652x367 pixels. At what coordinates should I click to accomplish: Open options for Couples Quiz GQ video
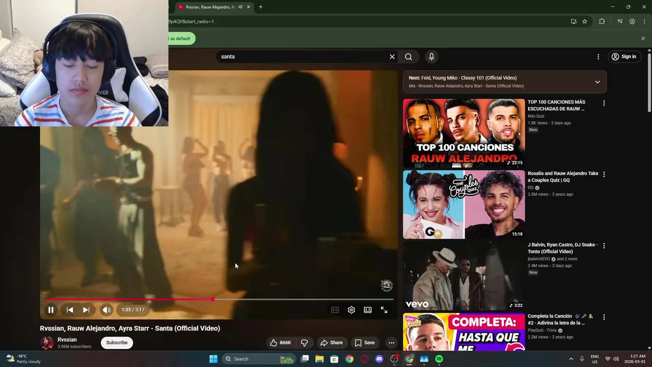point(604,174)
